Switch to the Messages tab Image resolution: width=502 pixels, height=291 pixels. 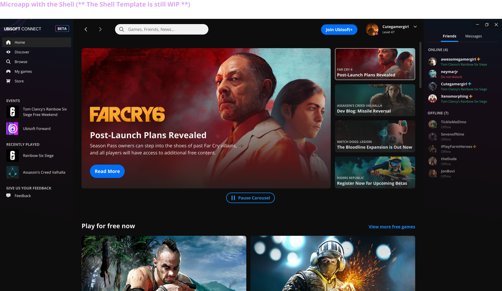(474, 36)
